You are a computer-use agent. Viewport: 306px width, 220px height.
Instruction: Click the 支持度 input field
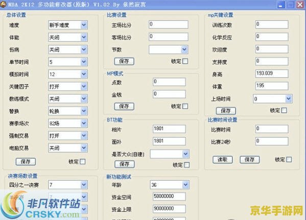(x=272, y=61)
